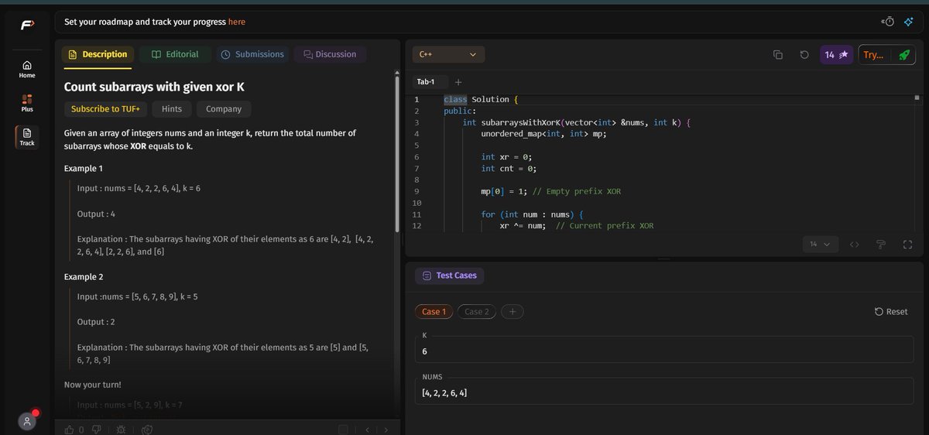The image size is (929, 435).
Task: Open the font size 14 dropdown
Action: click(x=820, y=245)
